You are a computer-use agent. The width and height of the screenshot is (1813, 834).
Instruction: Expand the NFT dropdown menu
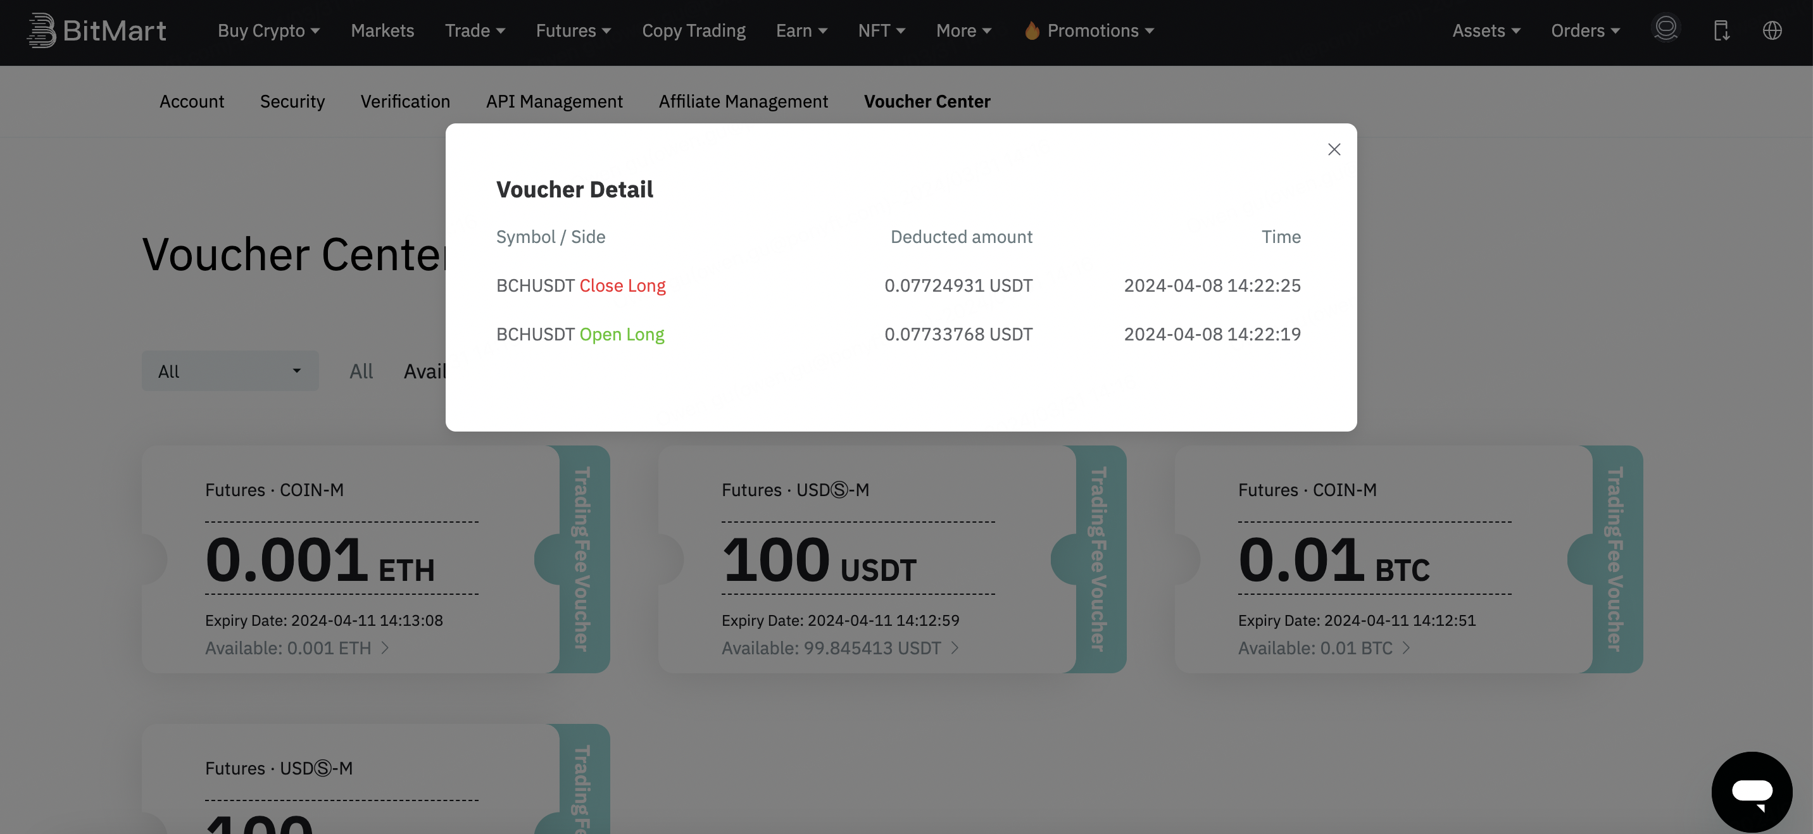tap(882, 30)
